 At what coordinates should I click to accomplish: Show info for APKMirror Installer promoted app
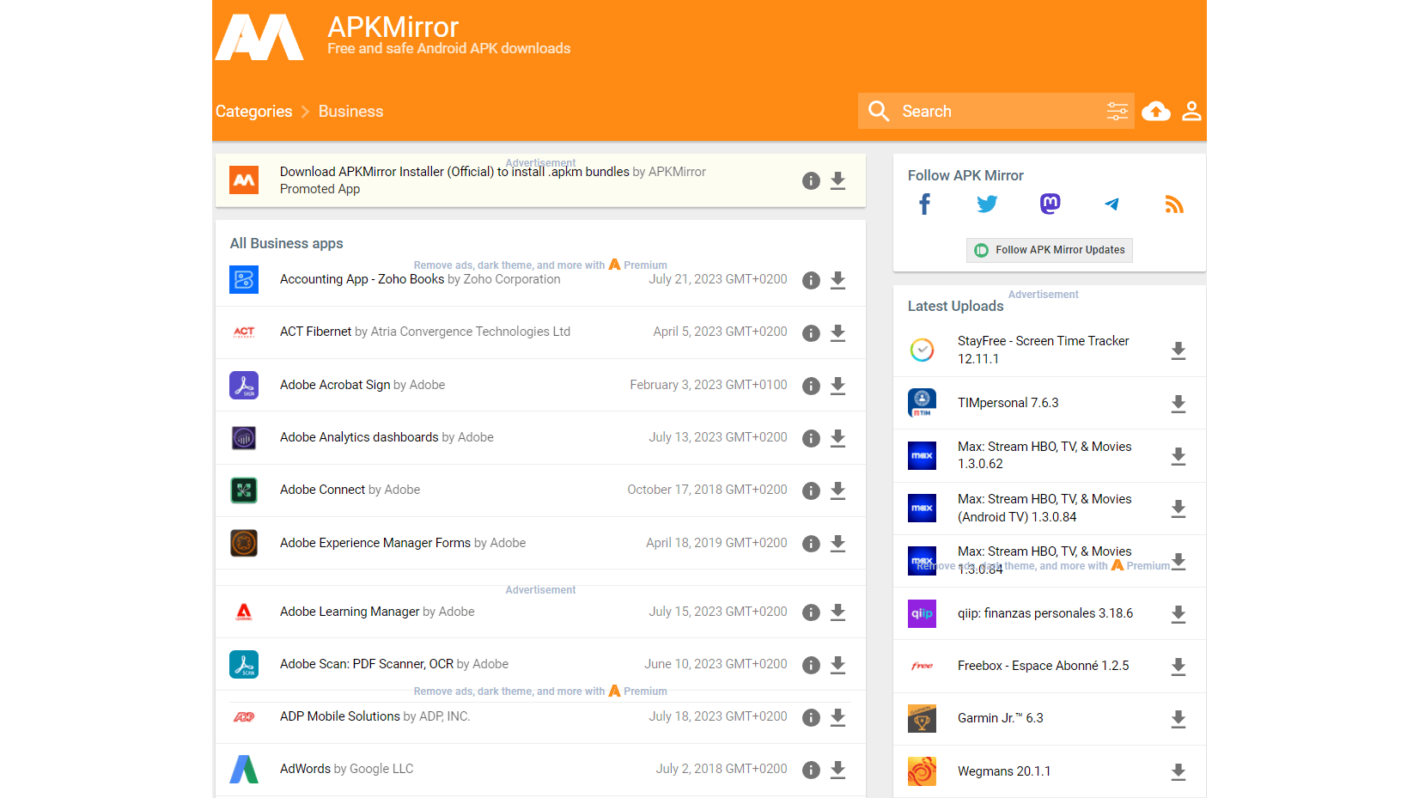point(811,180)
